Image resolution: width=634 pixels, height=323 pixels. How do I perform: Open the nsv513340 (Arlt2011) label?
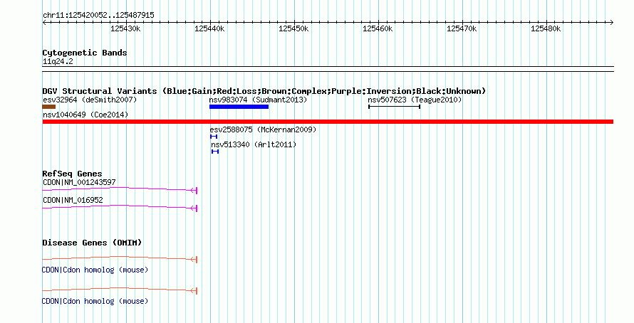coord(254,144)
